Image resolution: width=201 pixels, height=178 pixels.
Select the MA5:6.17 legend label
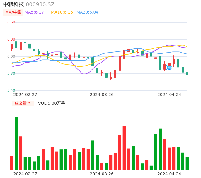click(34, 12)
